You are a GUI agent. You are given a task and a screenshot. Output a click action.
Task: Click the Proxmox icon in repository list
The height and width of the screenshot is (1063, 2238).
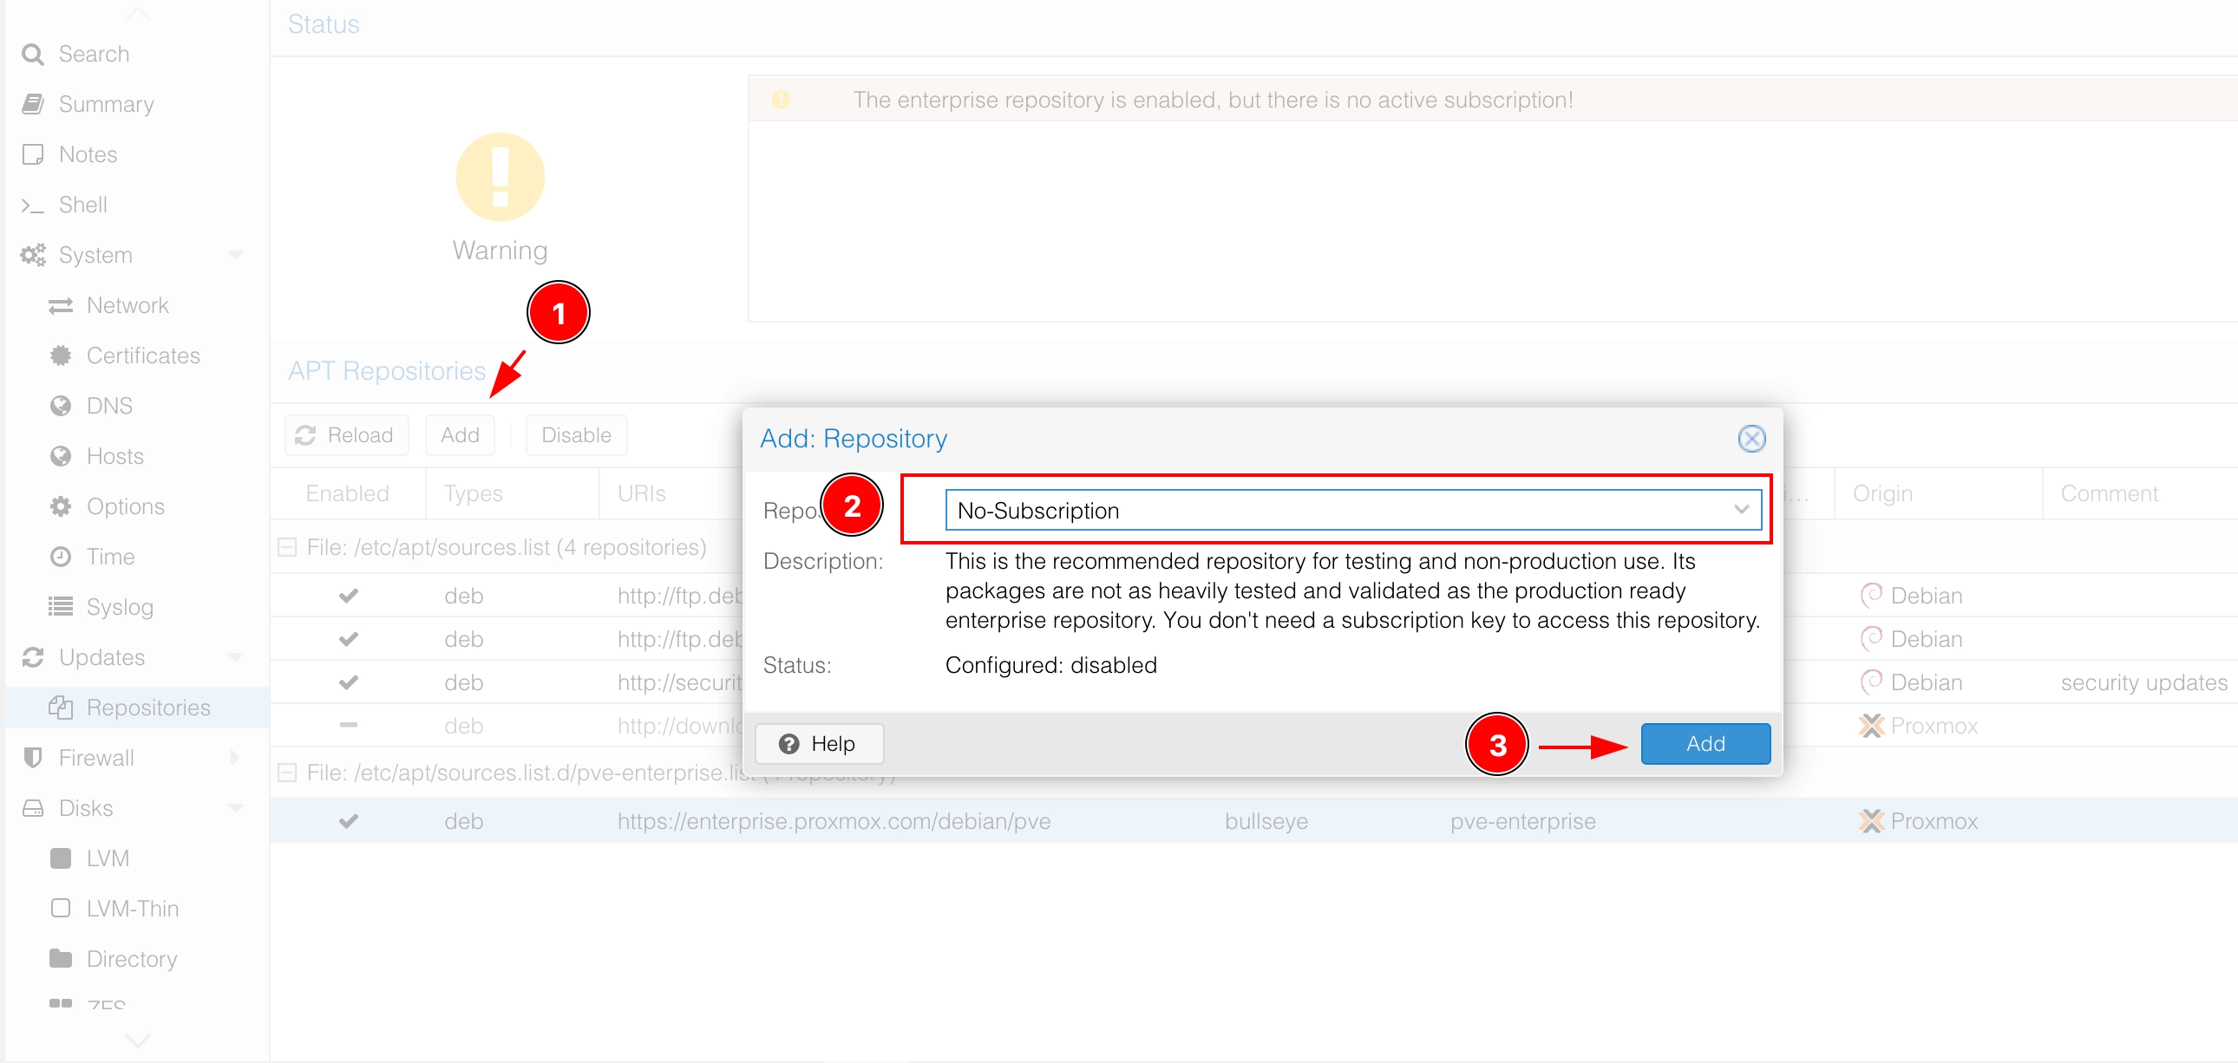pos(1871,820)
